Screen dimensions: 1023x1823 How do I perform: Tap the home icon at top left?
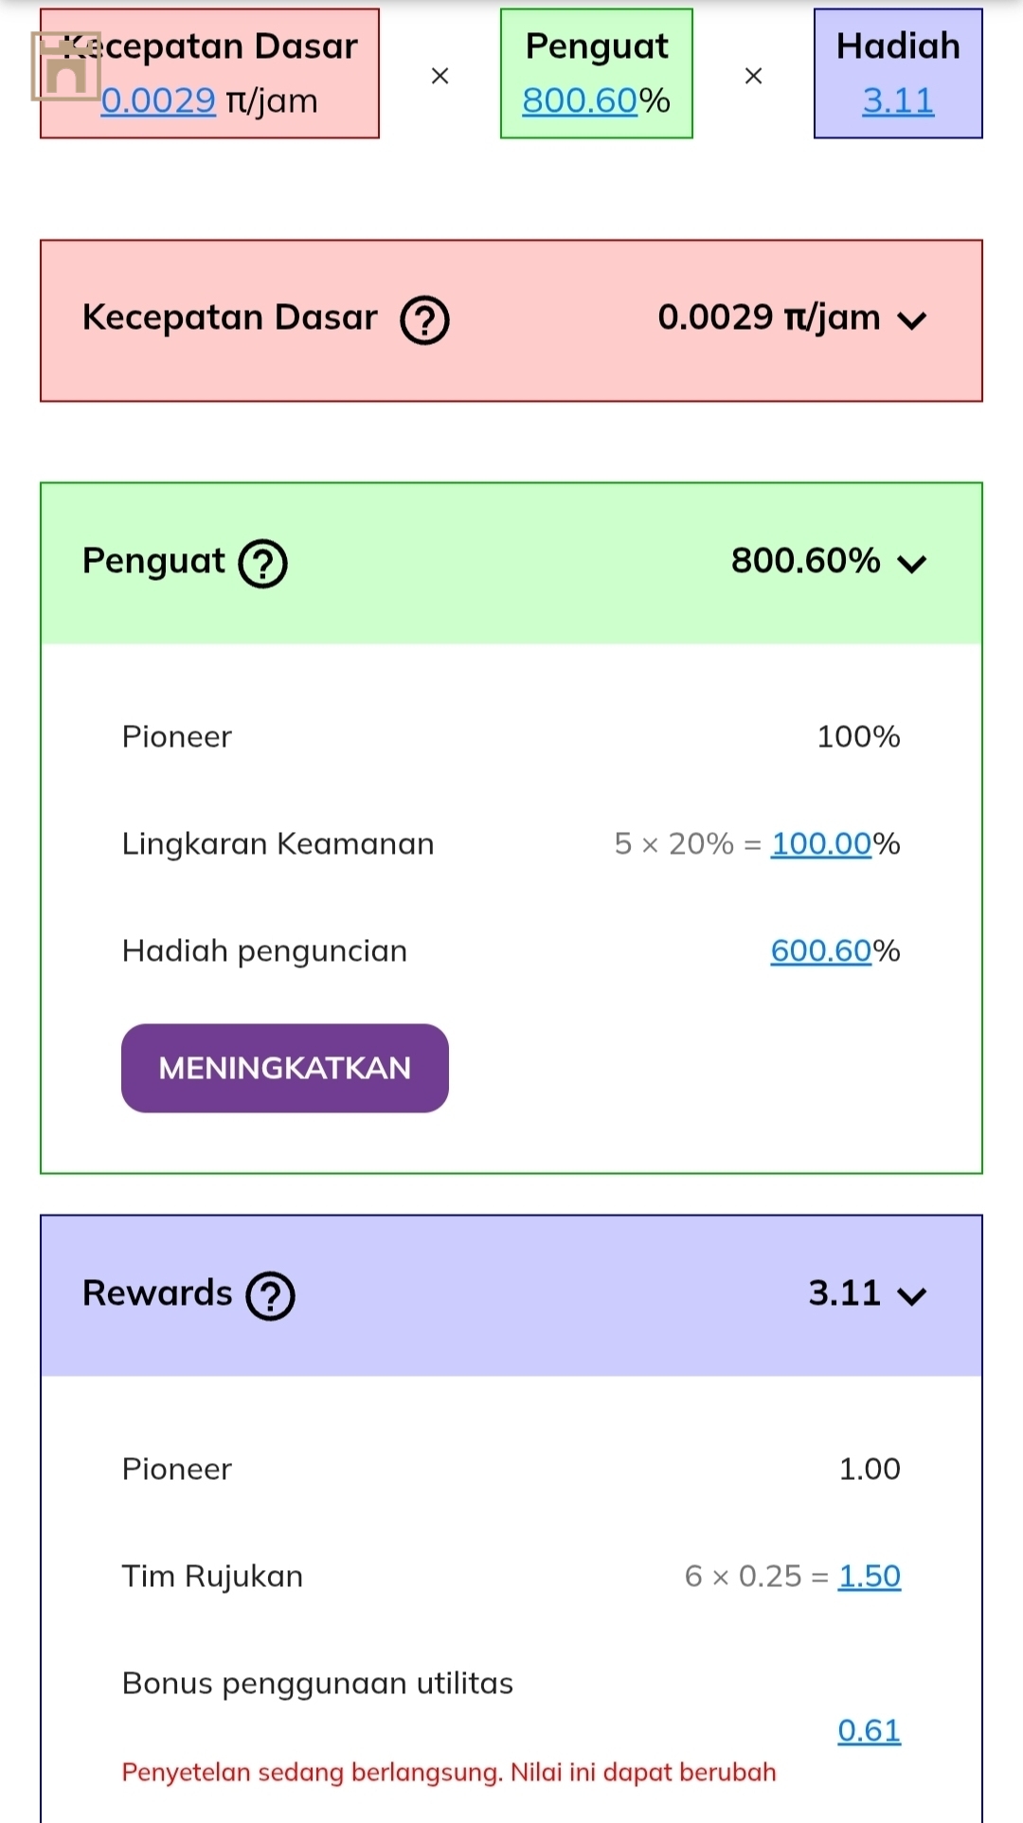(65, 65)
